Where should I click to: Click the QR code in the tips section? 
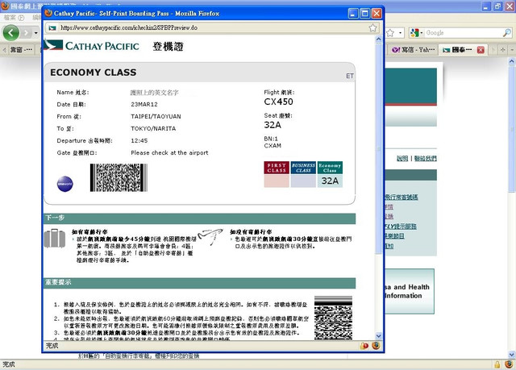tap(333, 318)
